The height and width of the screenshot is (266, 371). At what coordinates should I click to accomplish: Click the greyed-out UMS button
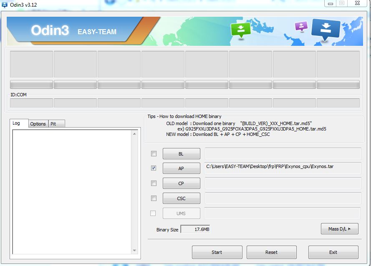[x=182, y=213]
